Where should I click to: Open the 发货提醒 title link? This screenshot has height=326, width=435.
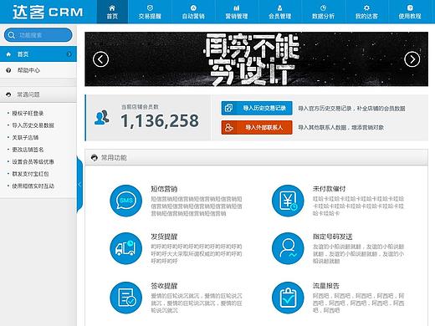164,237
